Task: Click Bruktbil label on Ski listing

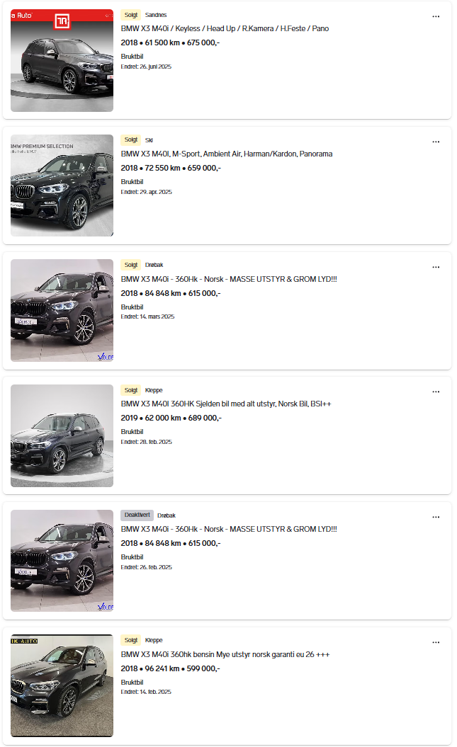Action: click(x=132, y=182)
